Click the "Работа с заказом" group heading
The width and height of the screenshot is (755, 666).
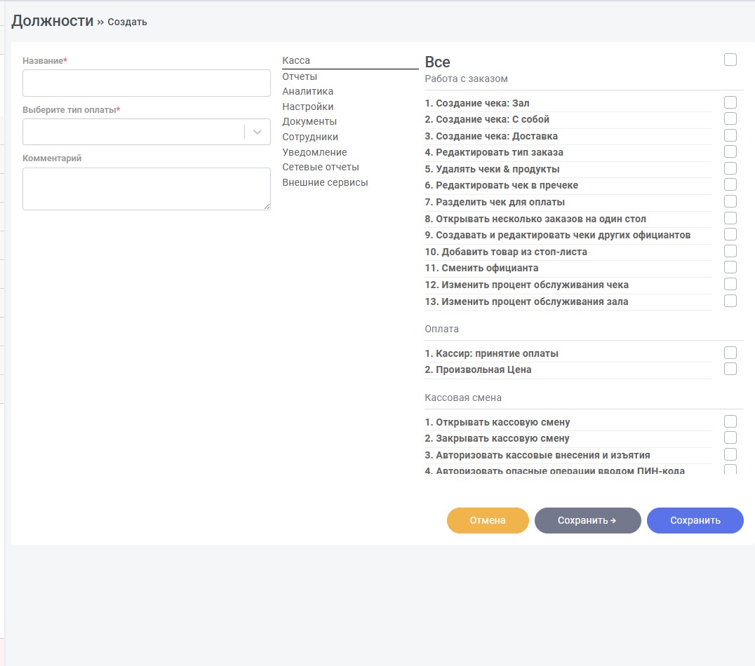466,79
